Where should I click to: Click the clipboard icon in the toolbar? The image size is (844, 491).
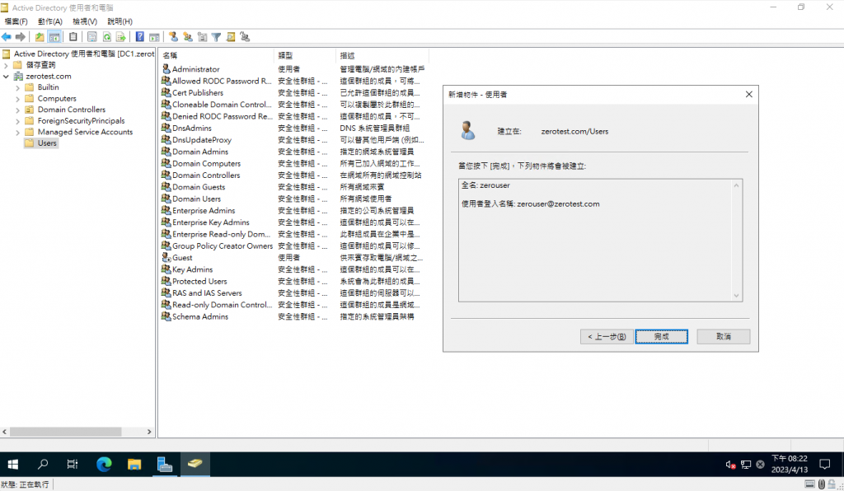(x=73, y=37)
